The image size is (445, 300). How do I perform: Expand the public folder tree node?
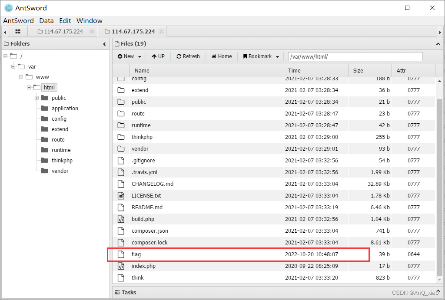(x=37, y=98)
